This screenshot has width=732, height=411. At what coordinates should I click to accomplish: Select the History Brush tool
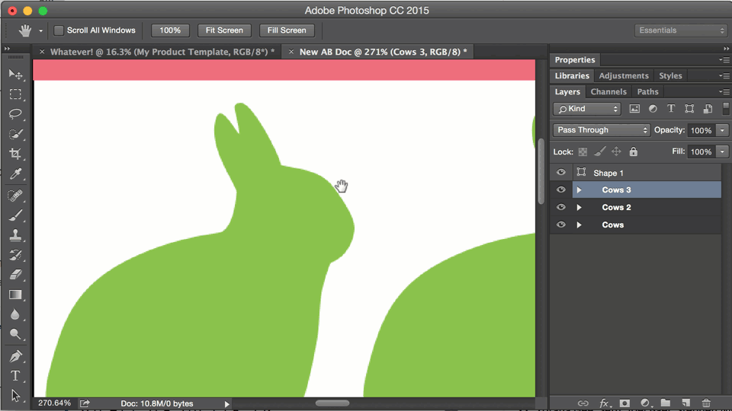coord(15,255)
